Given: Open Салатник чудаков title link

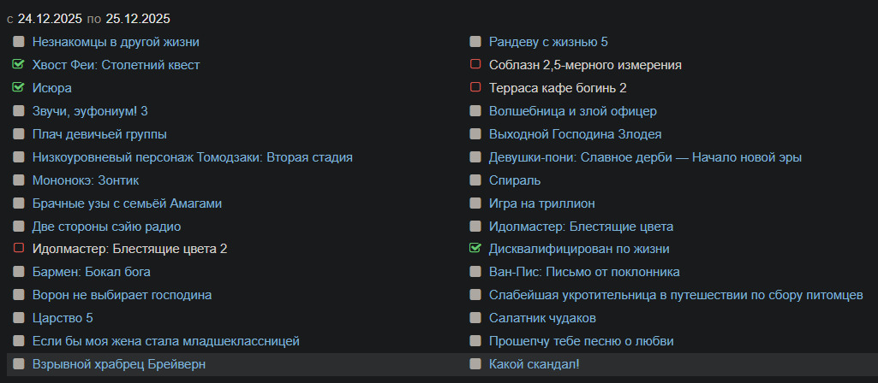Looking at the screenshot, I should coord(541,318).
